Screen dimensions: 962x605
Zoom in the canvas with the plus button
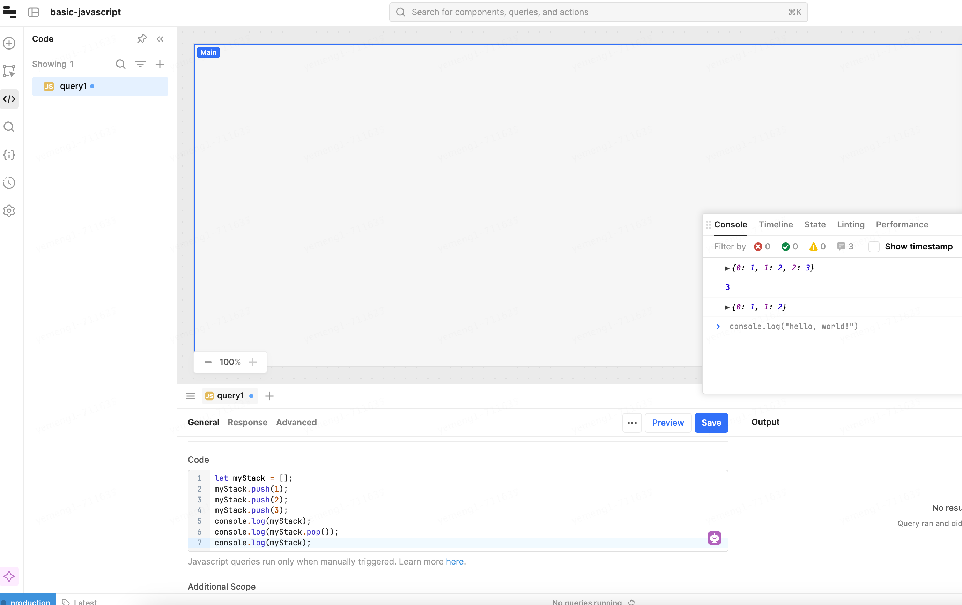coord(252,362)
